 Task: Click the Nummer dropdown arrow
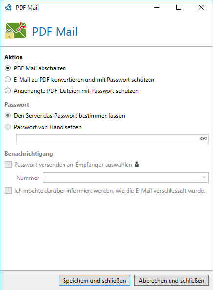coord(204,177)
